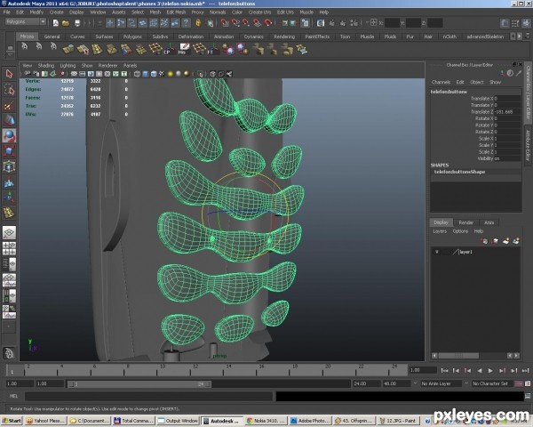Click the His shelf button
This screenshot has height=427, width=533.
pos(184,49)
